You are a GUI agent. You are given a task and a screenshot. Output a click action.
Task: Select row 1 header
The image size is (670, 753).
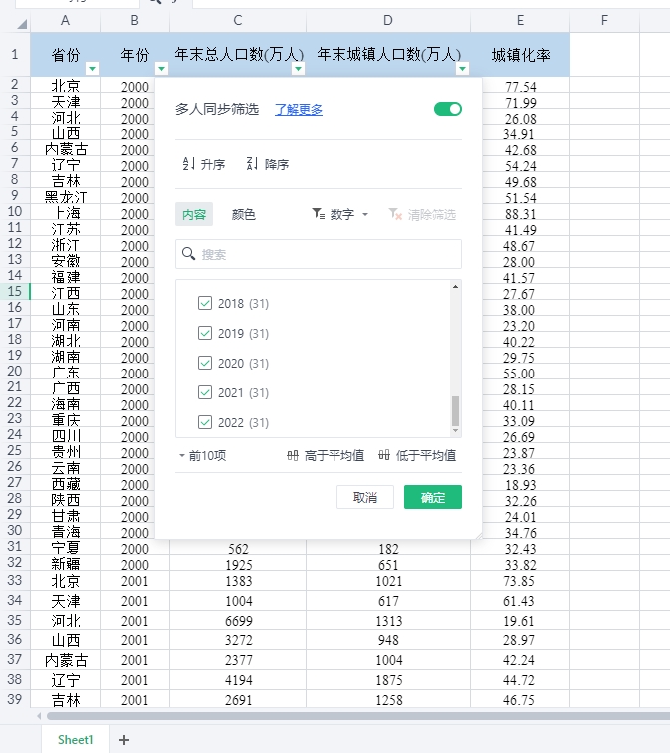click(15, 54)
